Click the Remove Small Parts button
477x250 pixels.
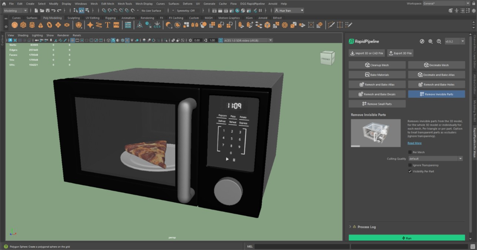click(377, 104)
